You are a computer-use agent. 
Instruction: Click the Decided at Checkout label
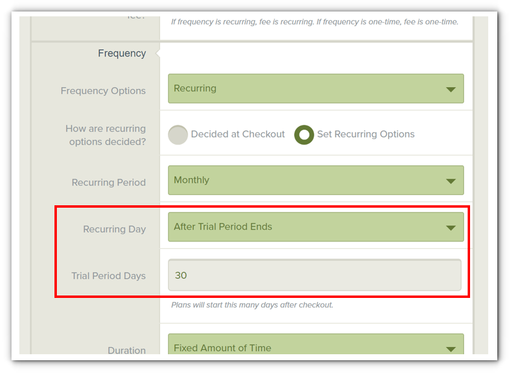pyautogui.click(x=238, y=134)
